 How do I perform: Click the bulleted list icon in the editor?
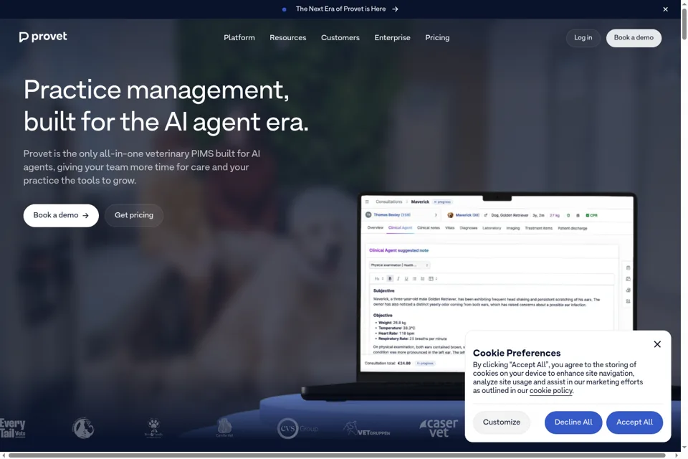414,278
